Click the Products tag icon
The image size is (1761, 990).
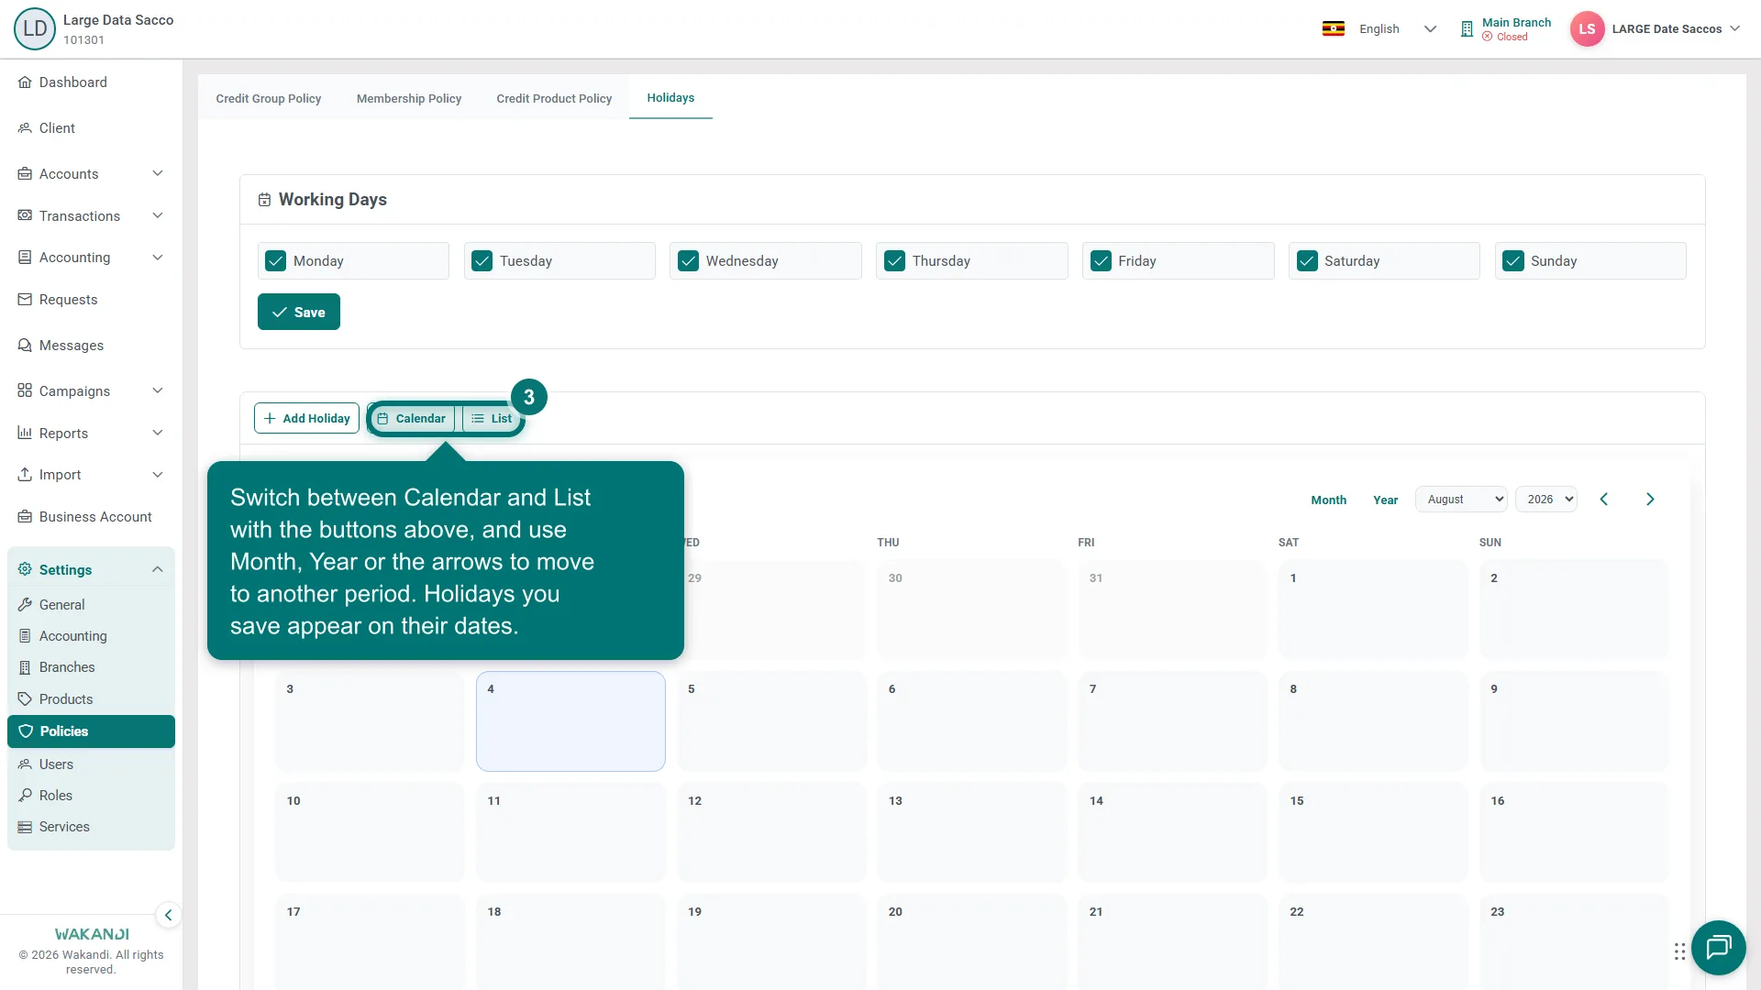click(x=25, y=699)
